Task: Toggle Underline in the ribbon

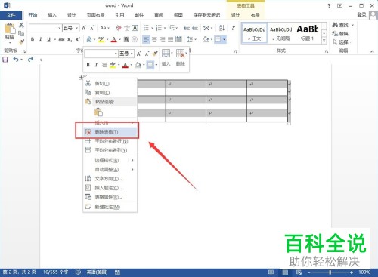Action: pyautogui.click(x=48, y=39)
